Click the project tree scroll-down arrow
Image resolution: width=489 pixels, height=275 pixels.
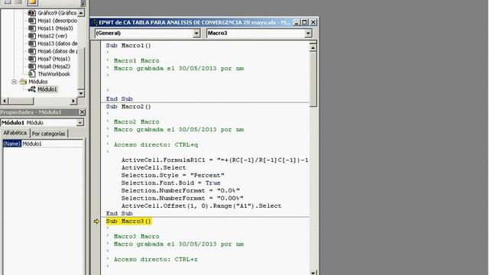[81, 93]
